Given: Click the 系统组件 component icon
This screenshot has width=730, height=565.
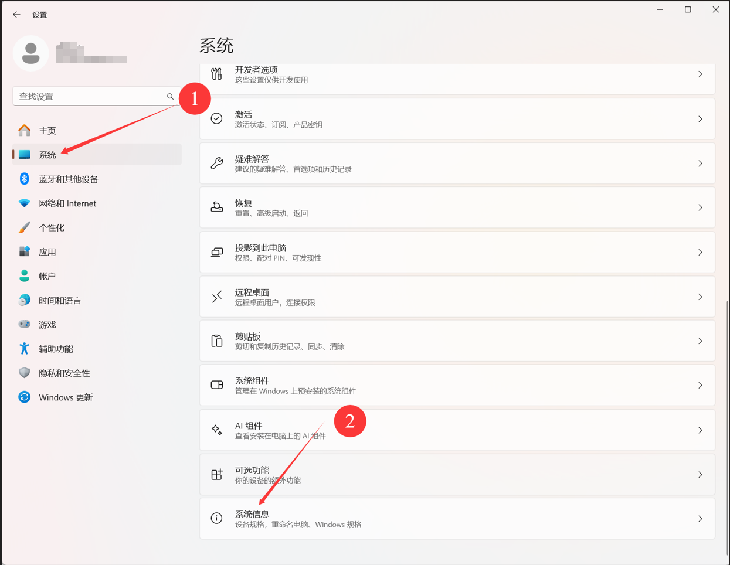Looking at the screenshot, I should pyautogui.click(x=217, y=385).
